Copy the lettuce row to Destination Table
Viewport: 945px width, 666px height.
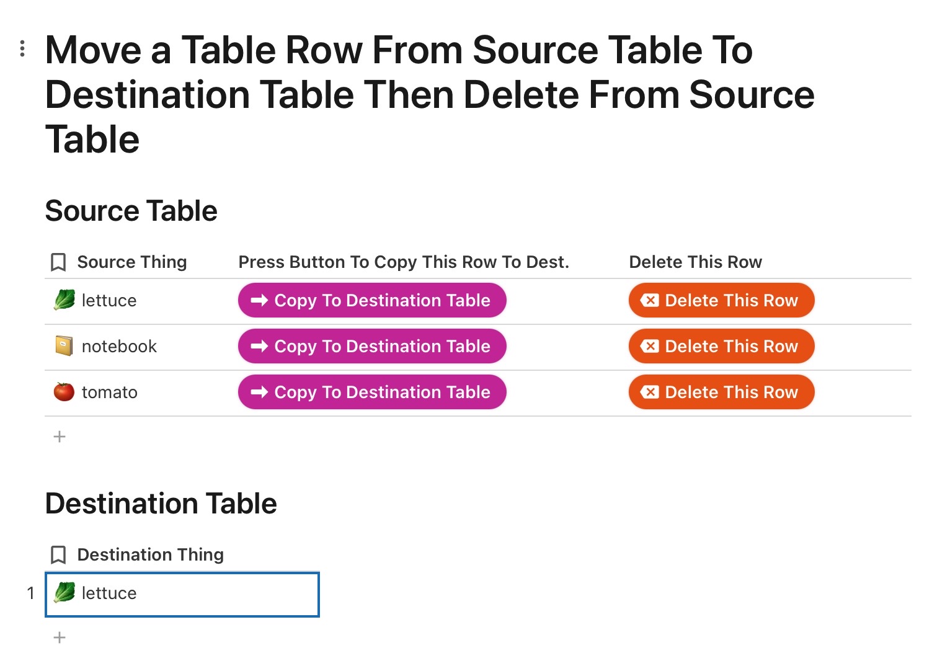[x=372, y=300]
